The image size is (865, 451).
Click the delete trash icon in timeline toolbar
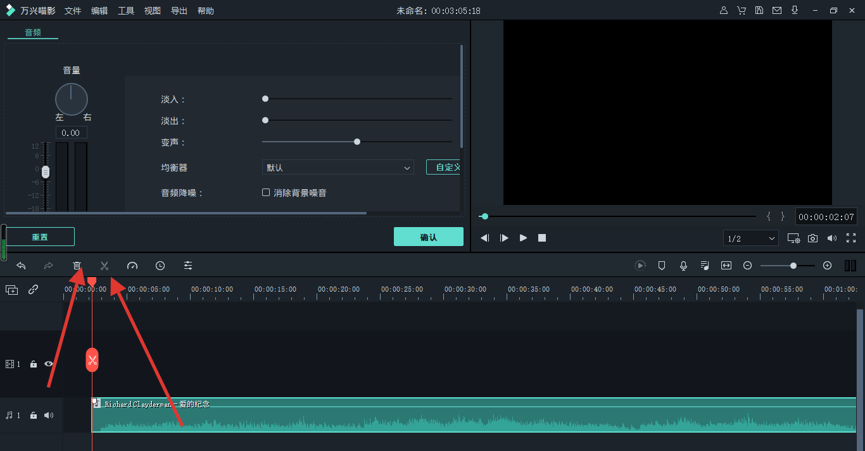(x=77, y=266)
